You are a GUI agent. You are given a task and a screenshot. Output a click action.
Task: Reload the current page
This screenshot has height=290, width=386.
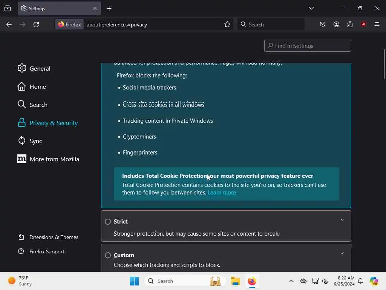[36, 25]
